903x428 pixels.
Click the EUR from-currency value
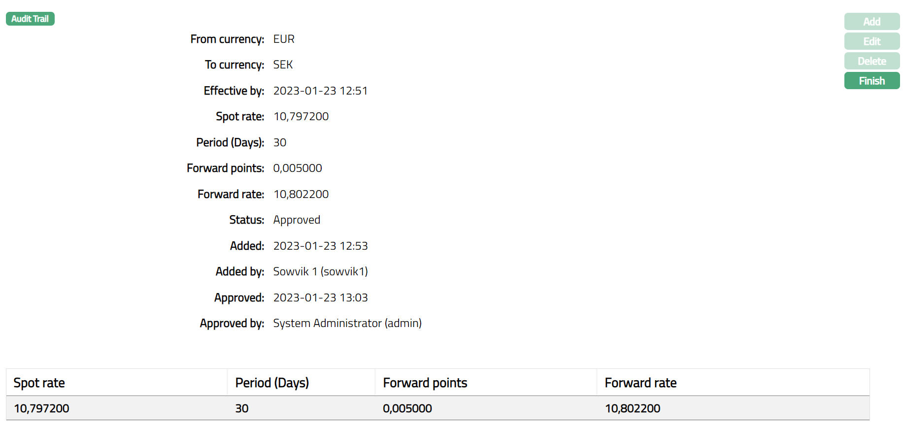click(x=284, y=39)
